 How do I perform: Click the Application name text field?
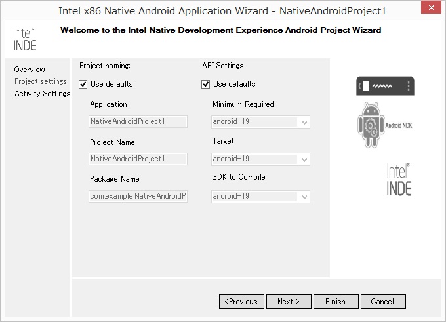(x=138, y=121)
